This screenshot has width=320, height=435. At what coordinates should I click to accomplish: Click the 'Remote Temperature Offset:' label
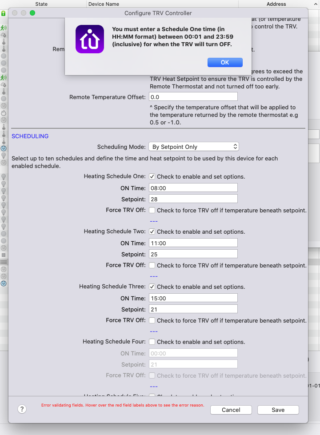[x=108, y=97]
